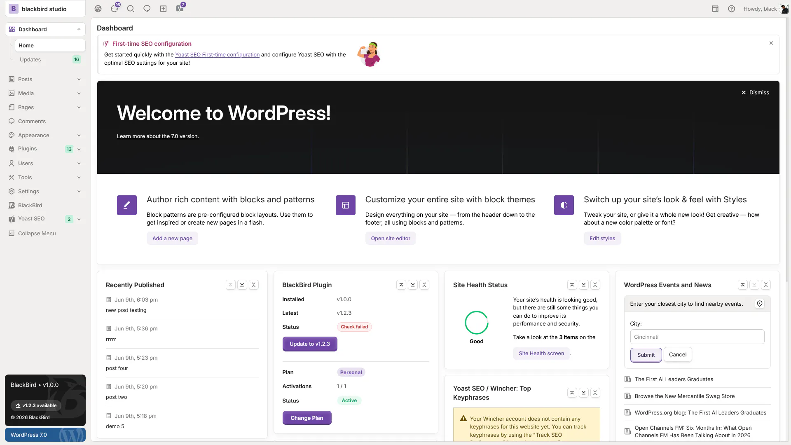The height and width of the screenshot is (445, 791).
Task: Click Learn more about the 7.0 version
Action: point(158,136)
